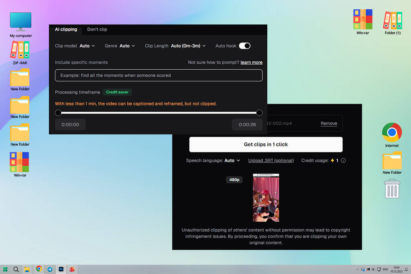Edit the 0:00:00 start time box
The image size is (411, 274).
[70, 125]
